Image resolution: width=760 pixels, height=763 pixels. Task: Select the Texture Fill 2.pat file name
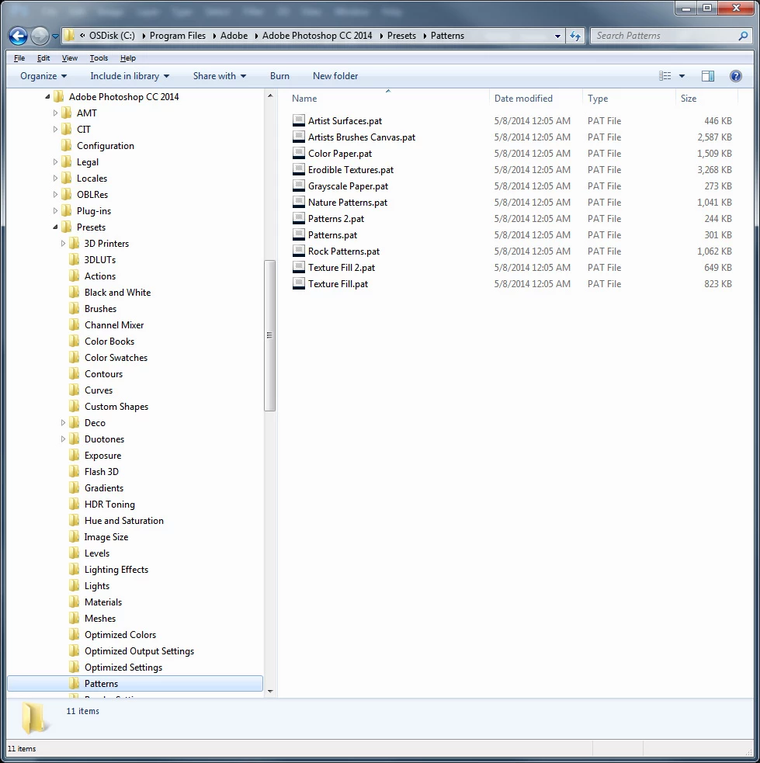pyautogui.click(x=341, y=268)
